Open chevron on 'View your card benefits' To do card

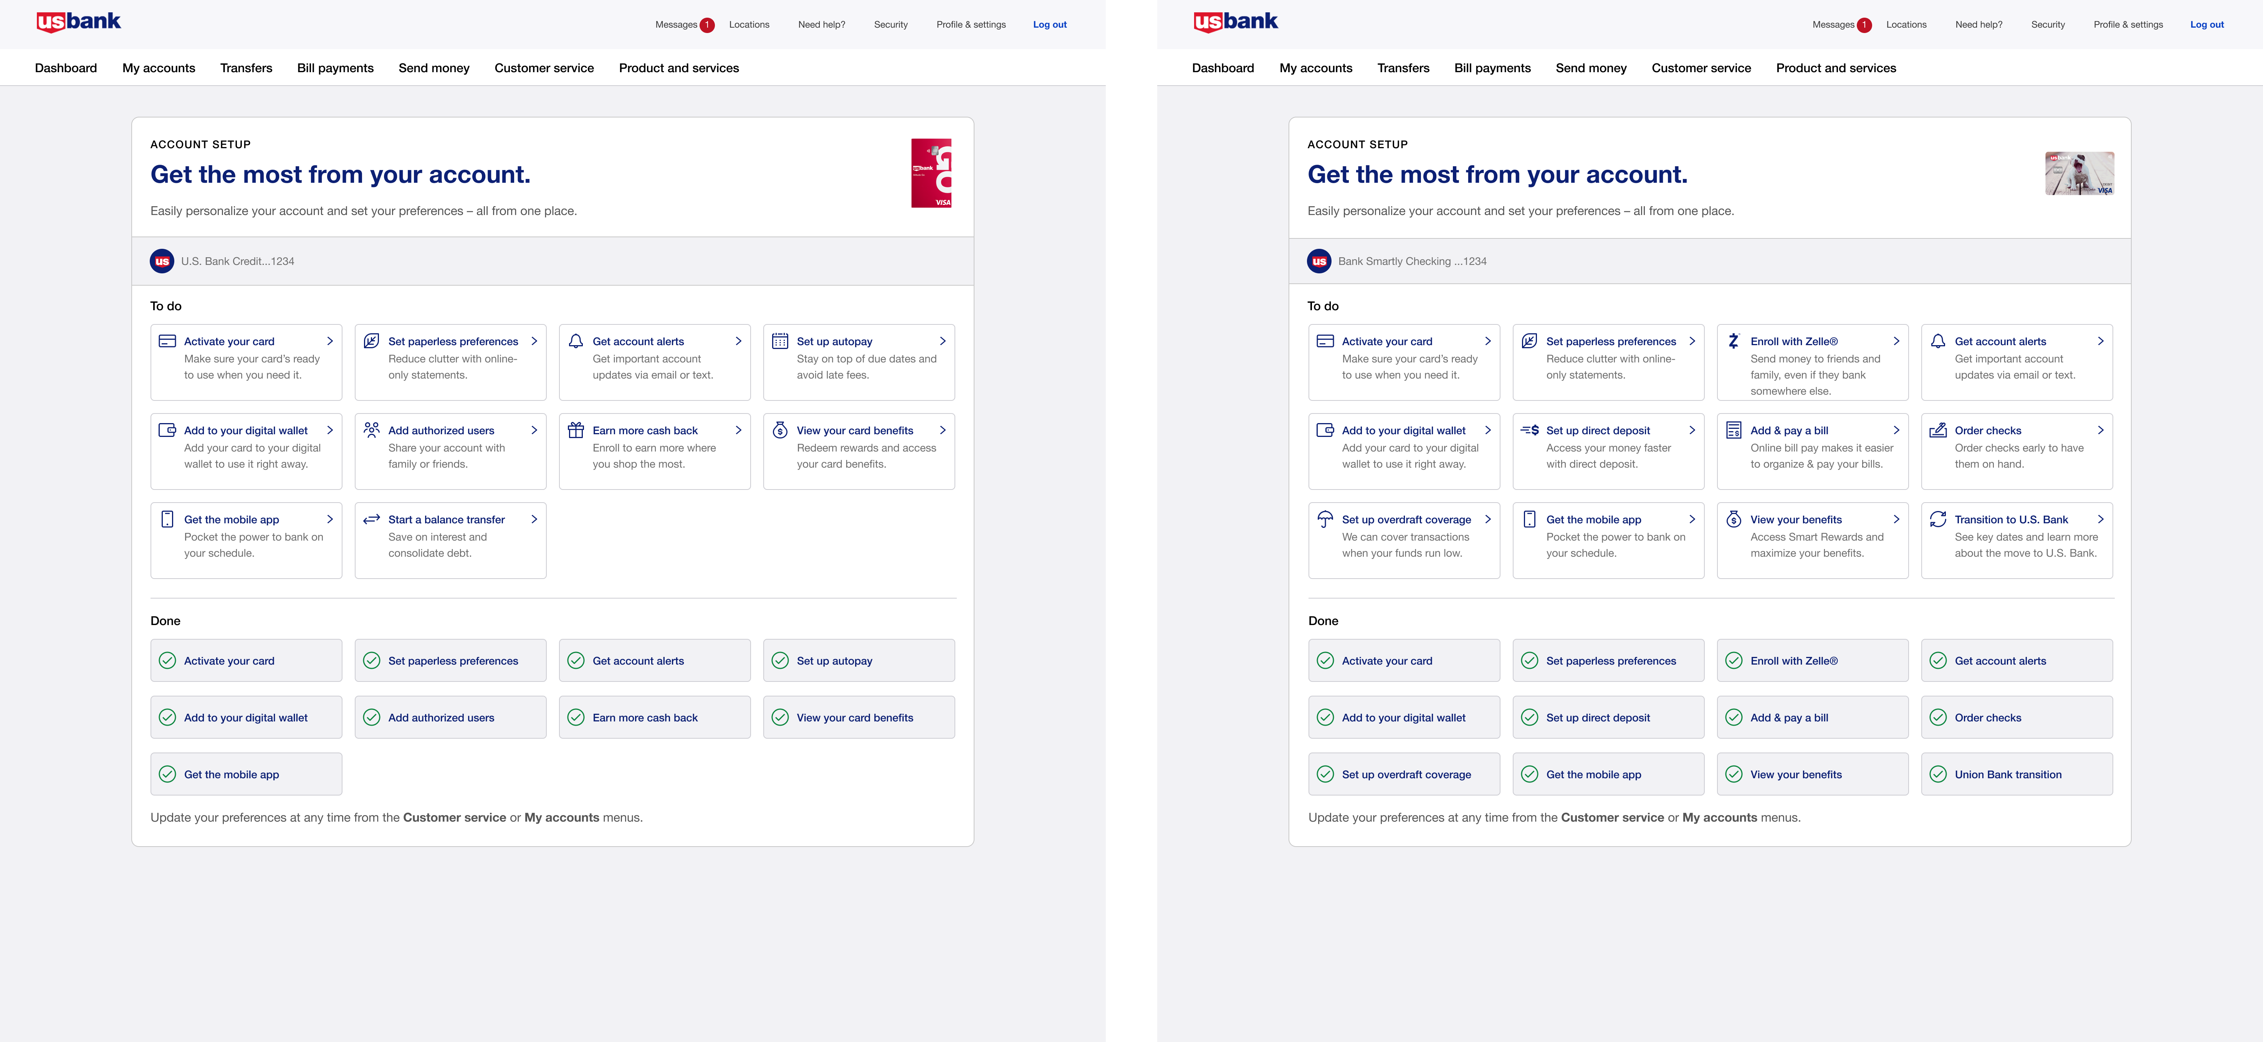click(x=943, y=430)
